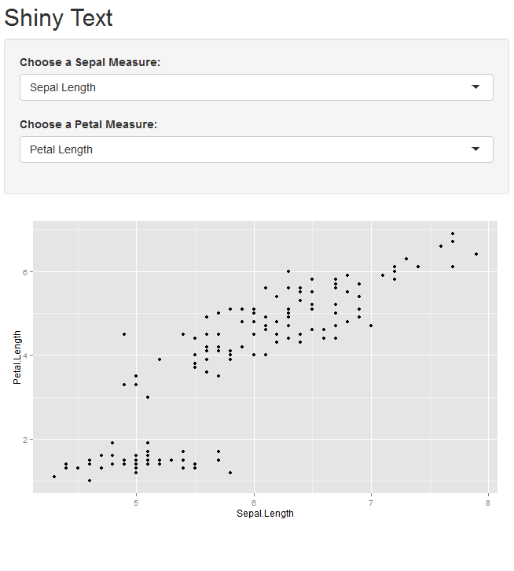Click the gray panel below Petal Measure dropdown
The width and height of the screenshot is (514, 571).
tap(256, 179)
